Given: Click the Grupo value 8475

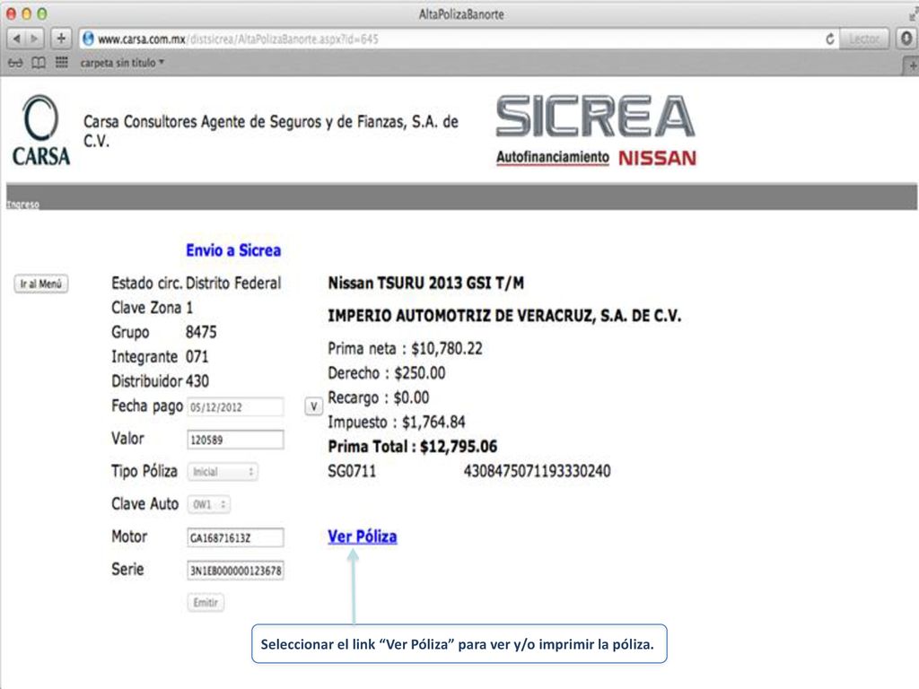Looking at the screenshot, I should tap(201, 332).
